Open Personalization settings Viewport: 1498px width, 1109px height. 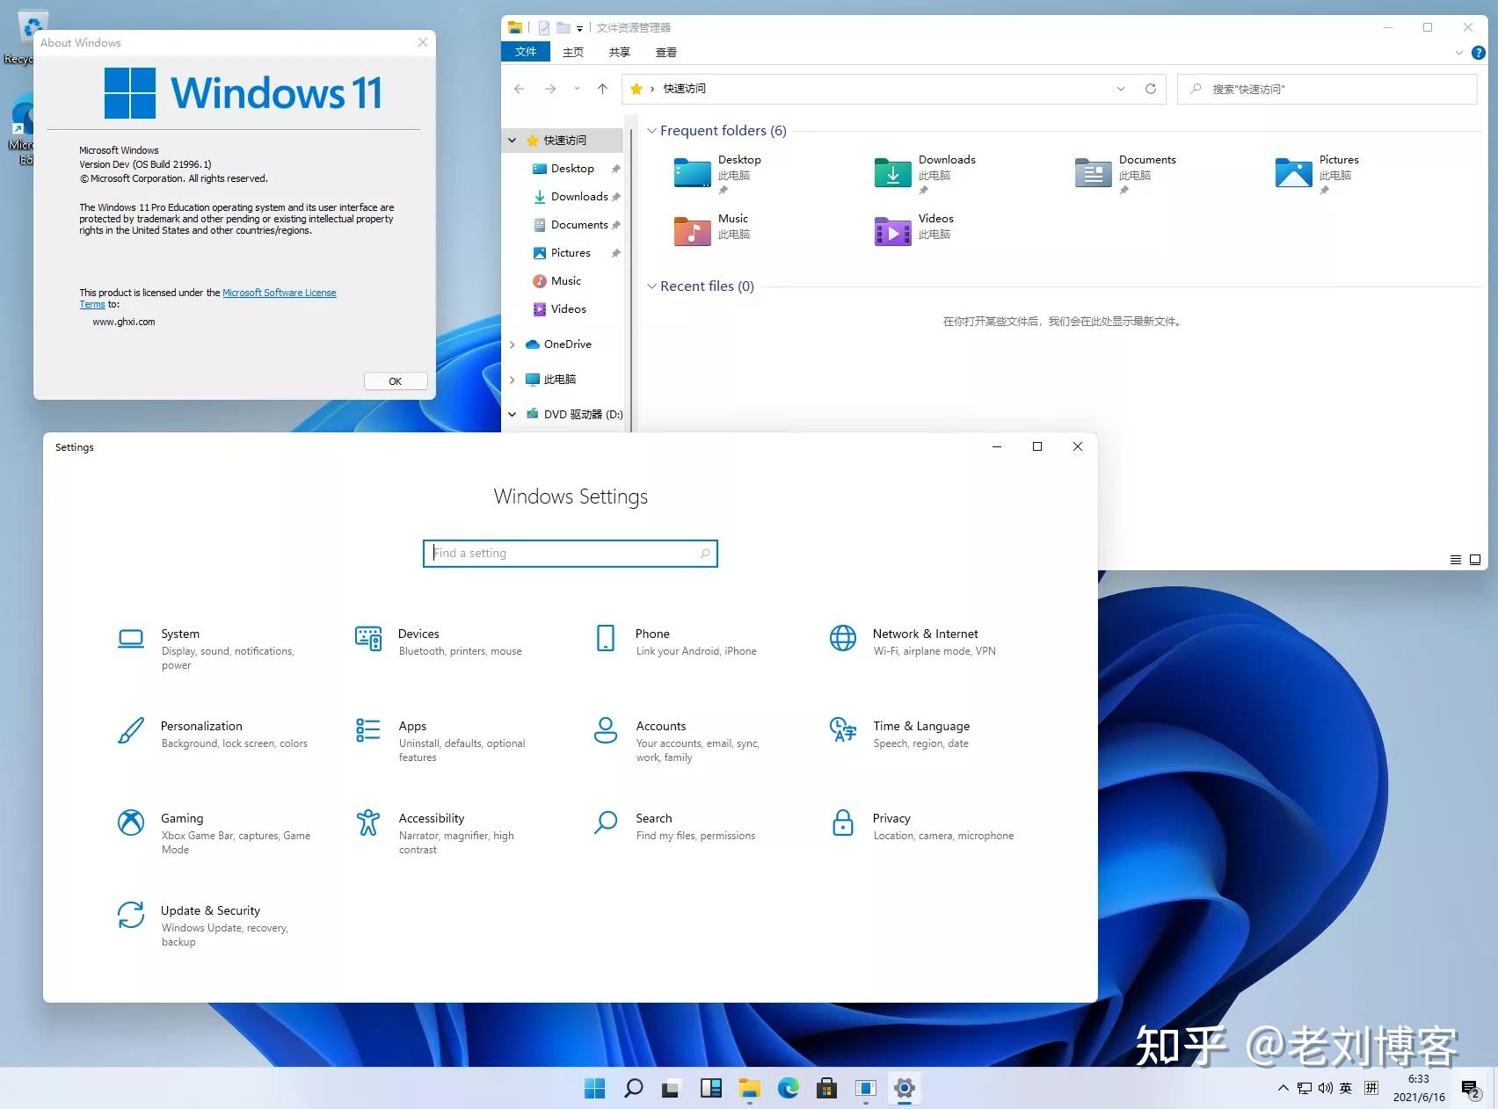(x=212, y=734)
